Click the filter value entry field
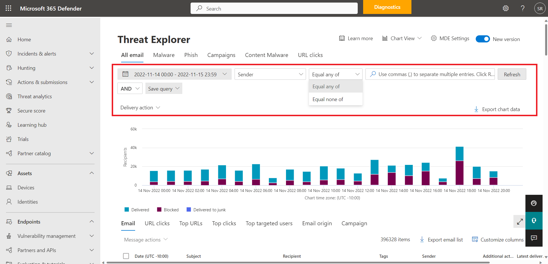This screenshot has width=548, height=264. point(430,74)
